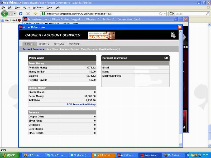Open the Request Payout link

69,49
